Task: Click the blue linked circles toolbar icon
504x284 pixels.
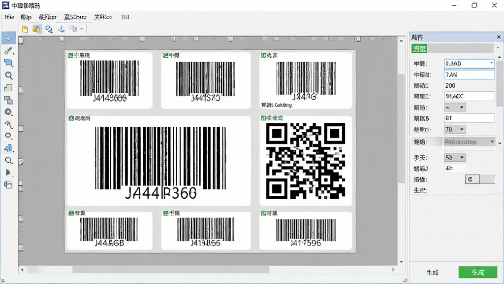Action: tap(49, 29)
